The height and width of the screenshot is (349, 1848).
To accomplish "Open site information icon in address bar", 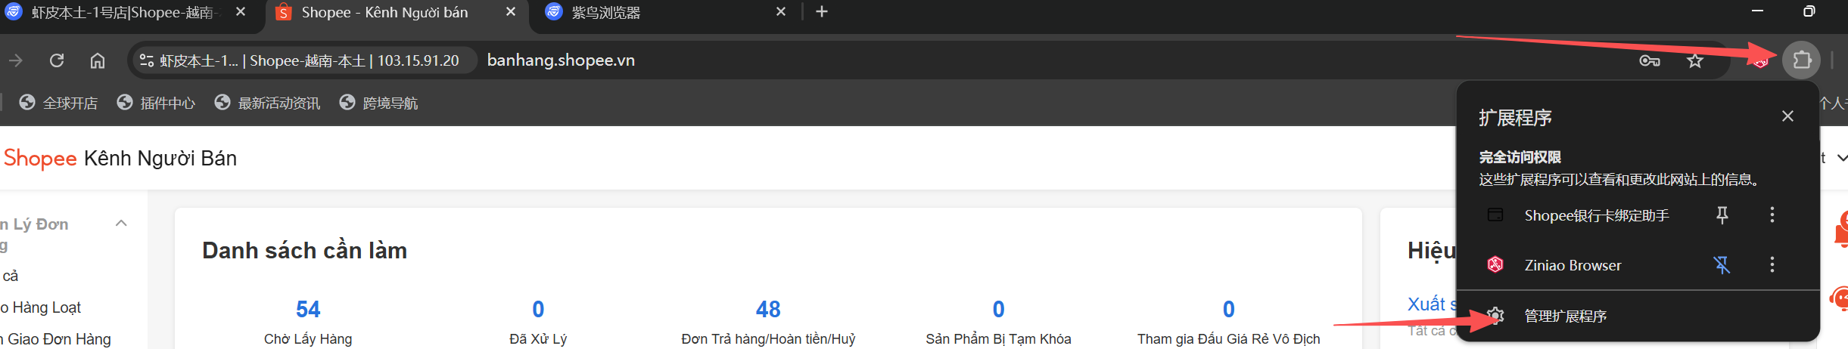I will [147, 60].
